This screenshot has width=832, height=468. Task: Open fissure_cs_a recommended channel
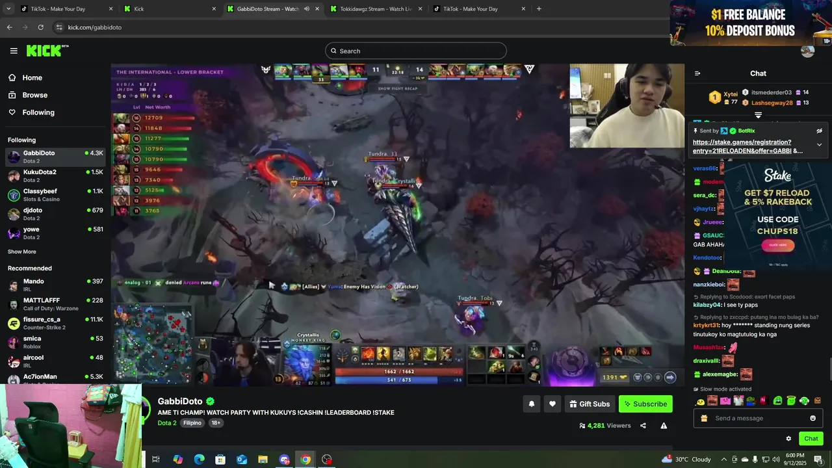55,323
